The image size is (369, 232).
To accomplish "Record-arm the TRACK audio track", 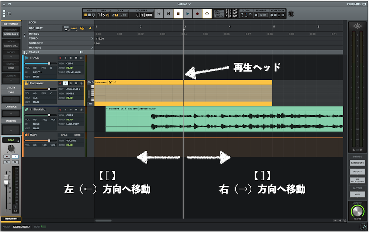I will tap(60, 58).
